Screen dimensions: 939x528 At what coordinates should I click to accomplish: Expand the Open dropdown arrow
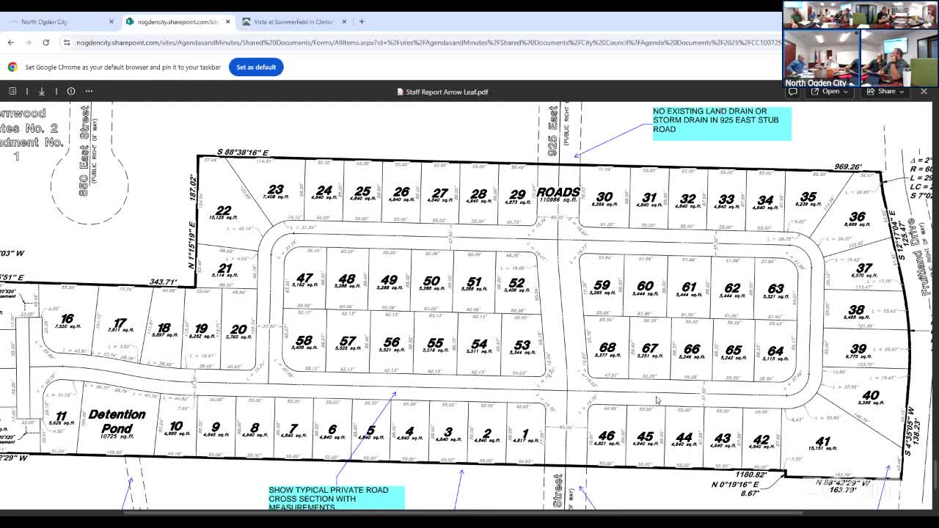[845, 92]
